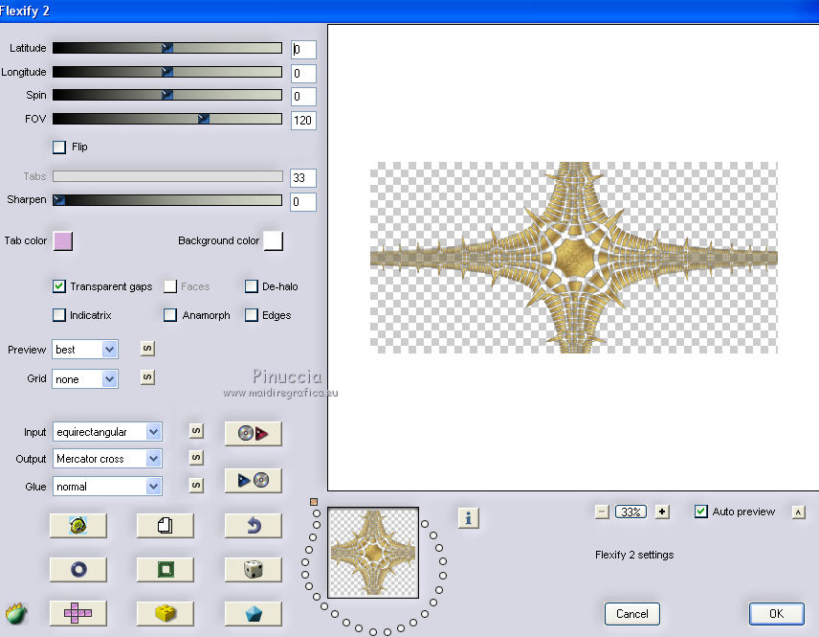
Task: Zoom in preview with plus button
Action: 662,512
